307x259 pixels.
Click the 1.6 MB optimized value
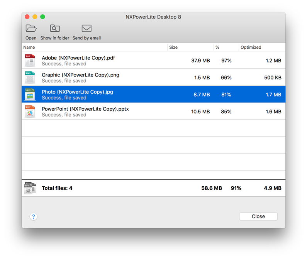273,112
